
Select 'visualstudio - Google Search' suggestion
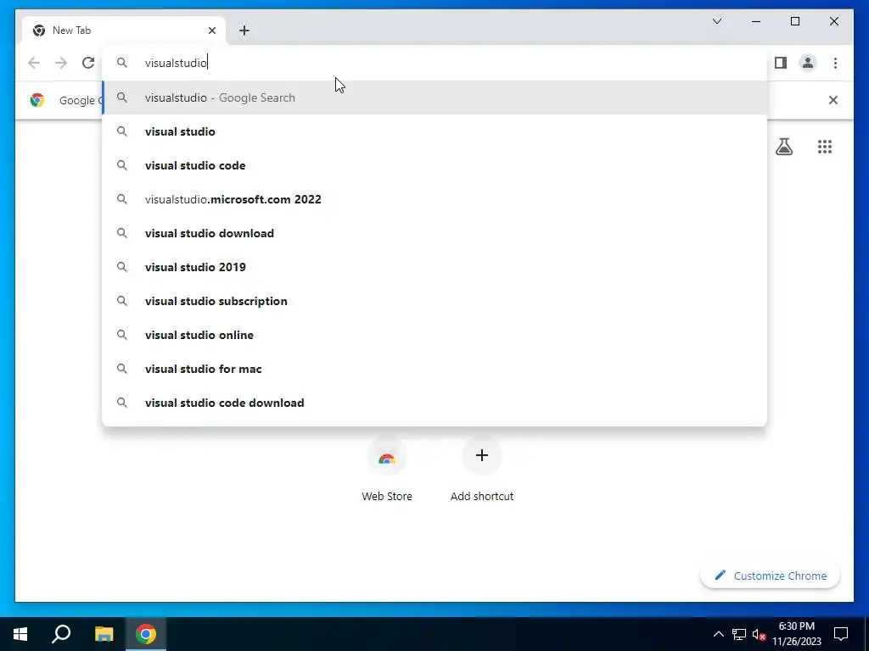click(x=435, y=97)
